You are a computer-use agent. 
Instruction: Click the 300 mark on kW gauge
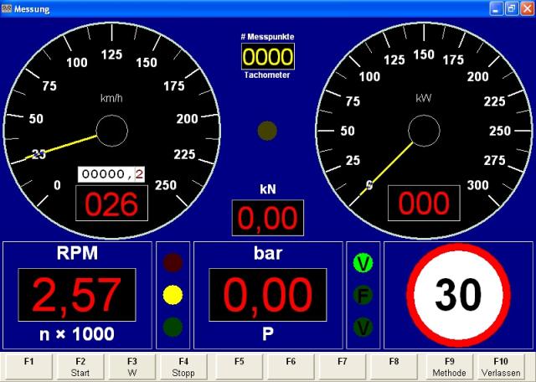pos(478,185)
